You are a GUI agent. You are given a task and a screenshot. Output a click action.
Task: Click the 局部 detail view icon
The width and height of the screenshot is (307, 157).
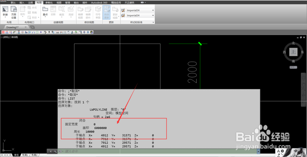click(x=71, y=9)
